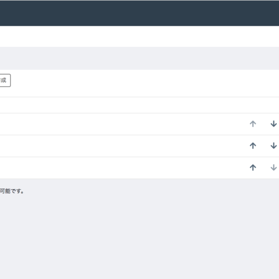This screenshot has width=279, height=279.
Task: Click the dark navy top header bar
Action: point(139,13)
